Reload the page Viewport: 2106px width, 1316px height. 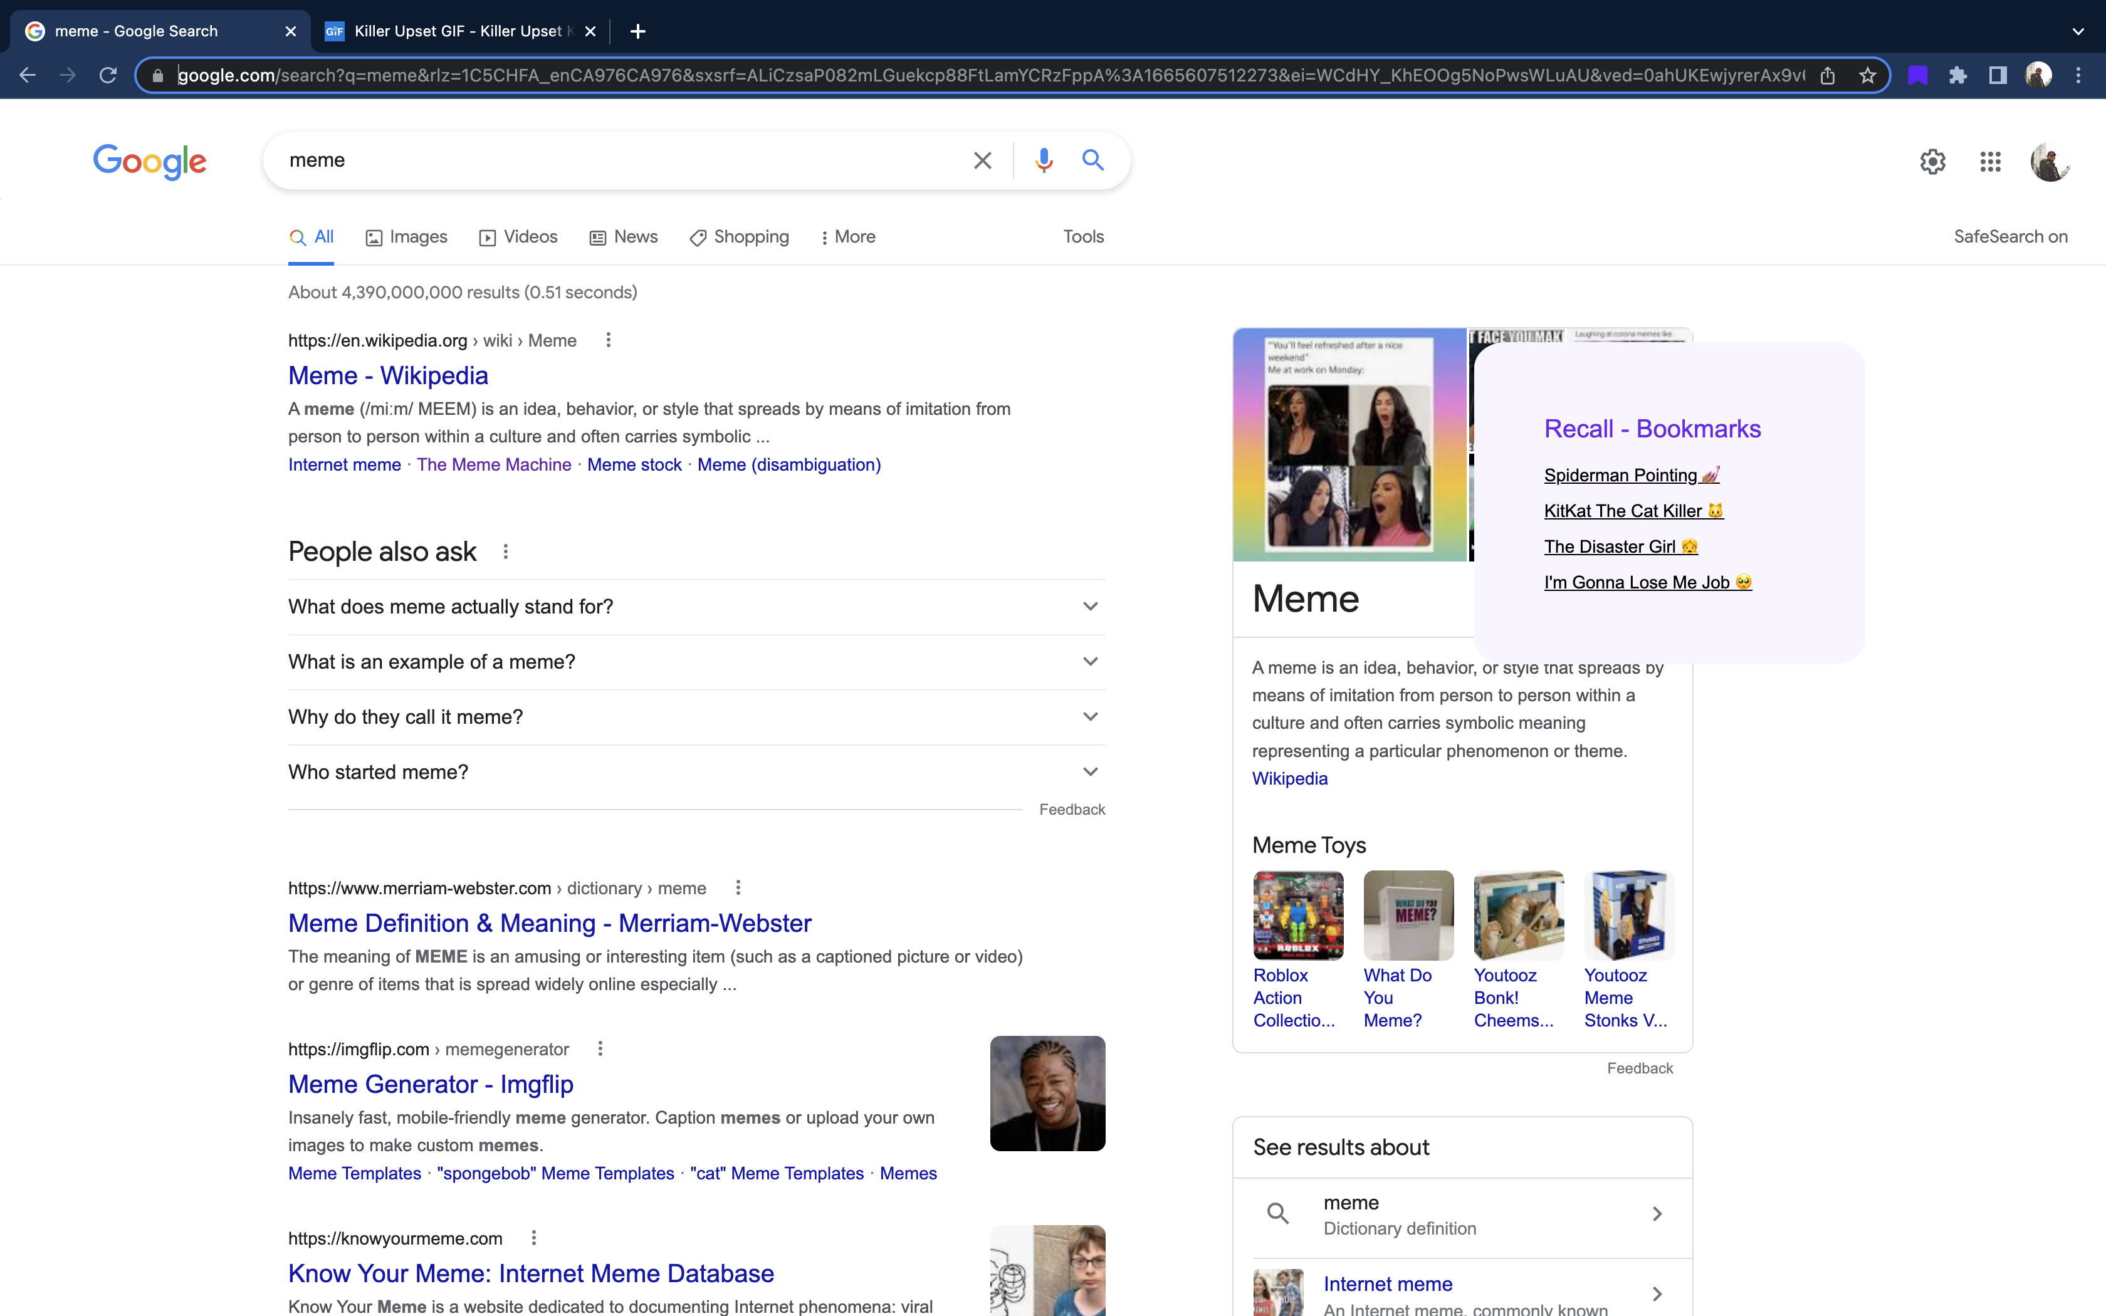[x=108, y=76]
